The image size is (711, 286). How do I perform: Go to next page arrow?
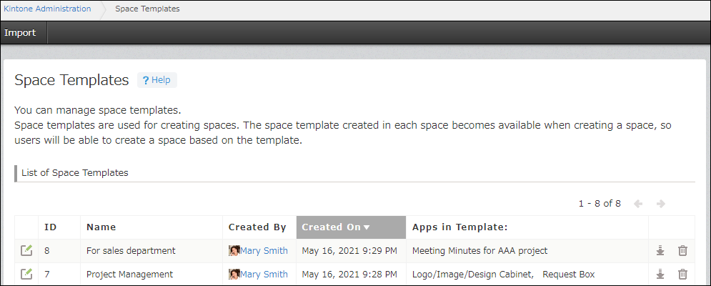coord(661,204)
